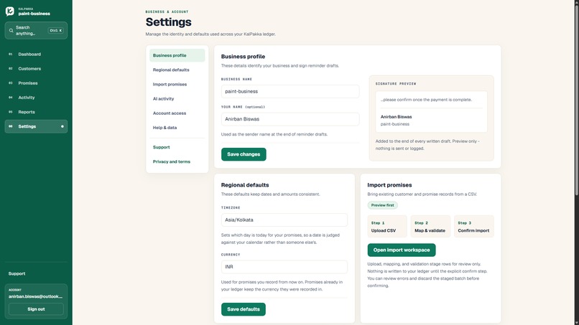Select Help & data settings tab
The image size is (579, 325).
(177, 128)
